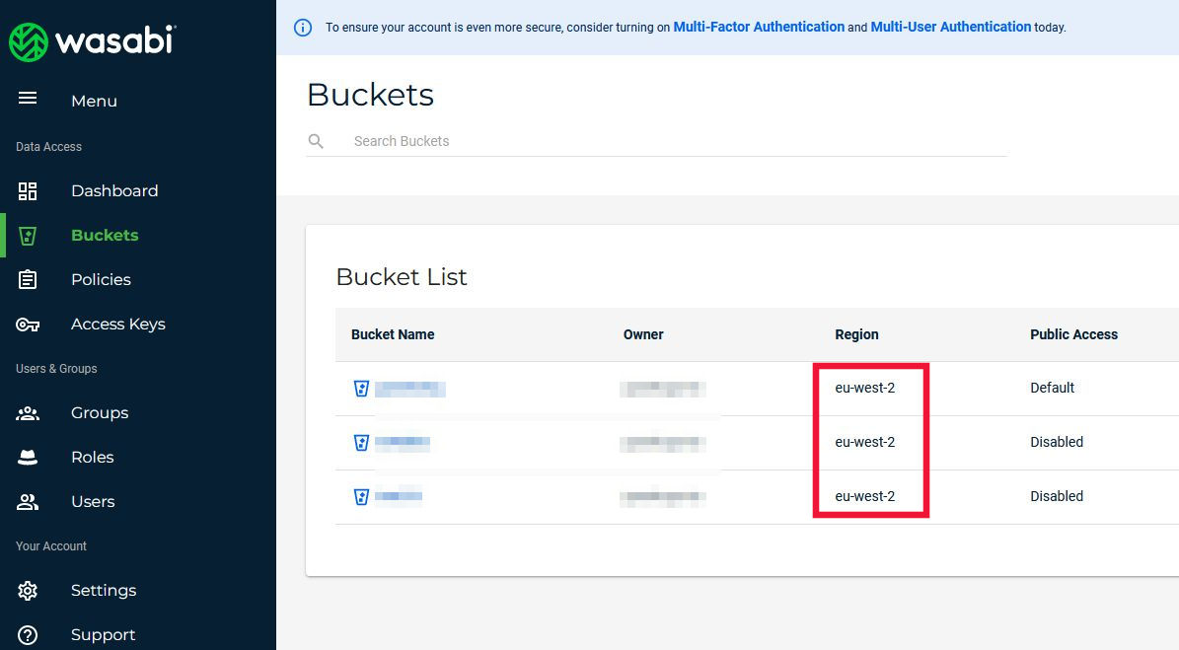Click the Buckets sidebar bucket icon
This screenshot has height=650, width=1179.
(x=28, y=236)
